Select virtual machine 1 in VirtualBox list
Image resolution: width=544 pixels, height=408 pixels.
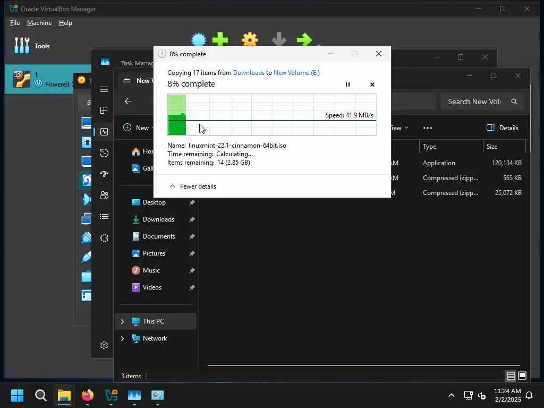pyautogui.click(x=40, y=79)
